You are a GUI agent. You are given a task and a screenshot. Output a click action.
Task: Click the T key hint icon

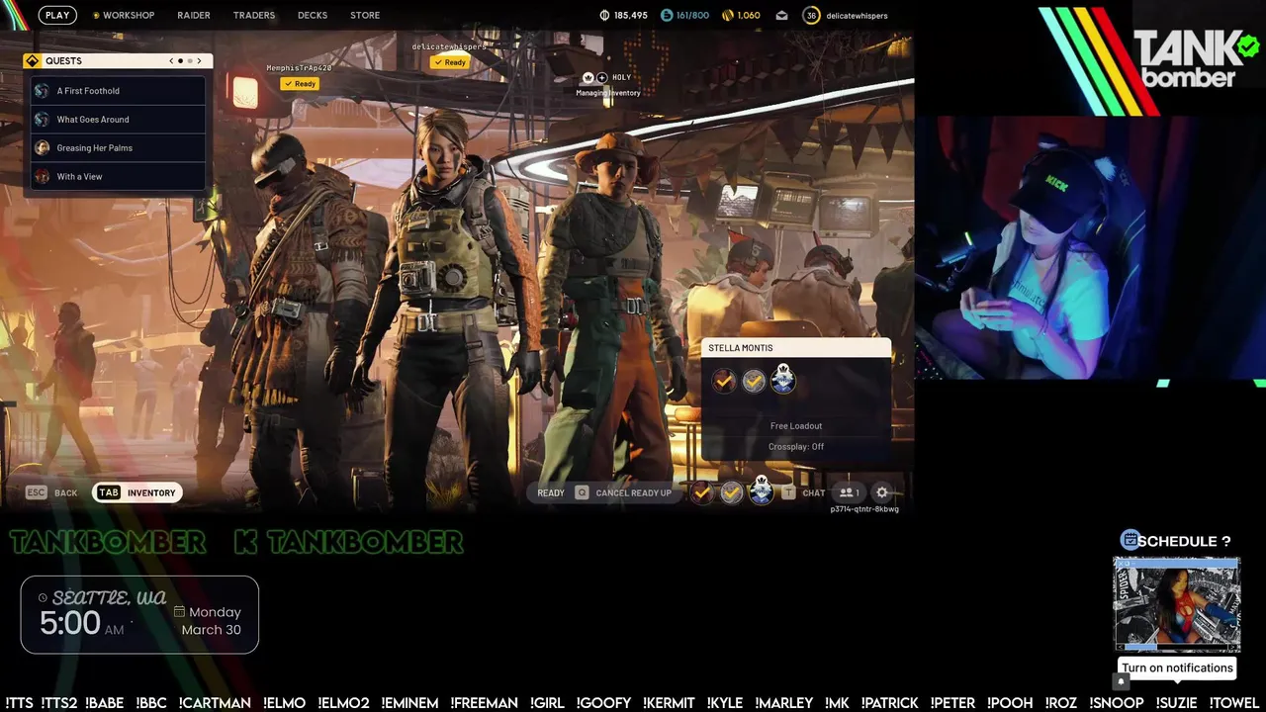(788, 492)
